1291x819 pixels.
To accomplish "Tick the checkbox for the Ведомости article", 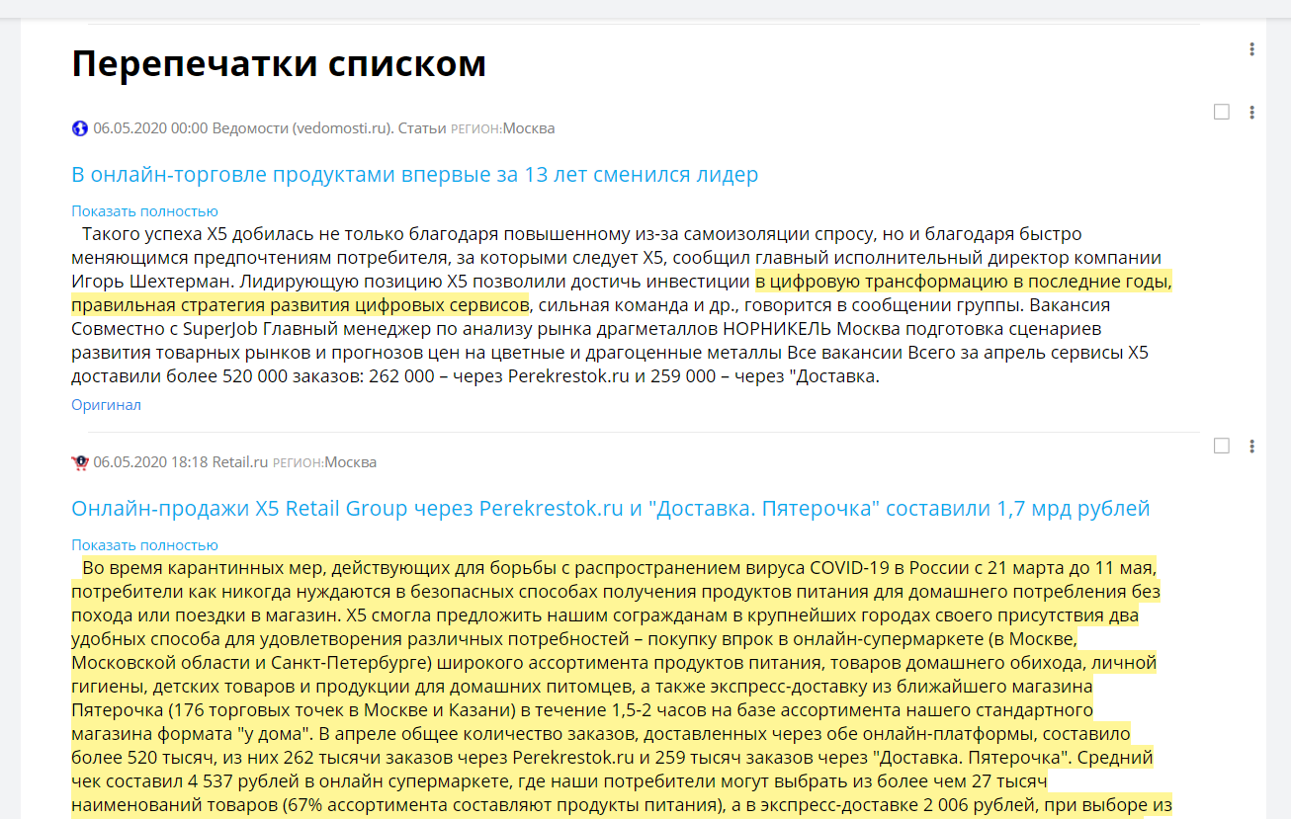I will pos(1222,112).
